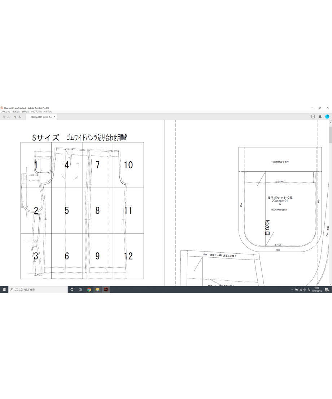Click map cell number 8
This screenshot has width=332, height=399.
coord(97,210)
